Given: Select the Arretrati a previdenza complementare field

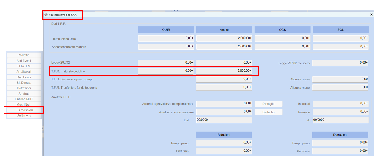Looking at the screenshot, I should 224,103.
